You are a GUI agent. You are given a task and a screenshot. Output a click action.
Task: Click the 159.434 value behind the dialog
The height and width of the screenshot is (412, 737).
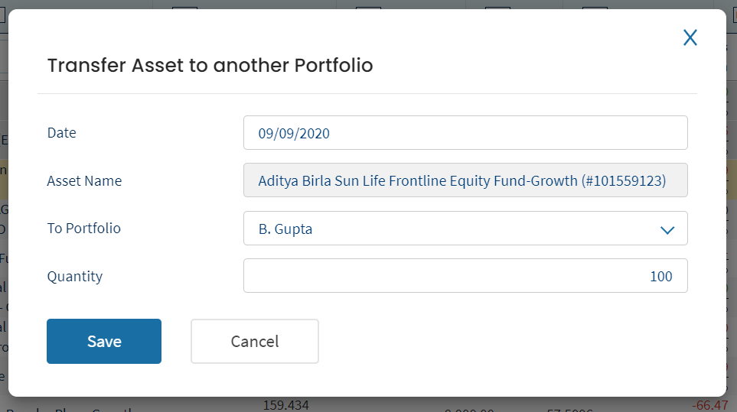coord(285,404)
